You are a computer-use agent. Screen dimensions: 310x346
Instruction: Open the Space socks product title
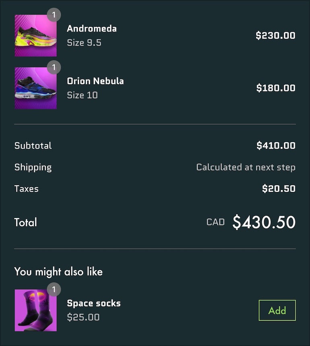coord(94,303)
